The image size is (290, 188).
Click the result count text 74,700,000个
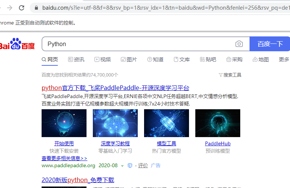click(104, 75)
